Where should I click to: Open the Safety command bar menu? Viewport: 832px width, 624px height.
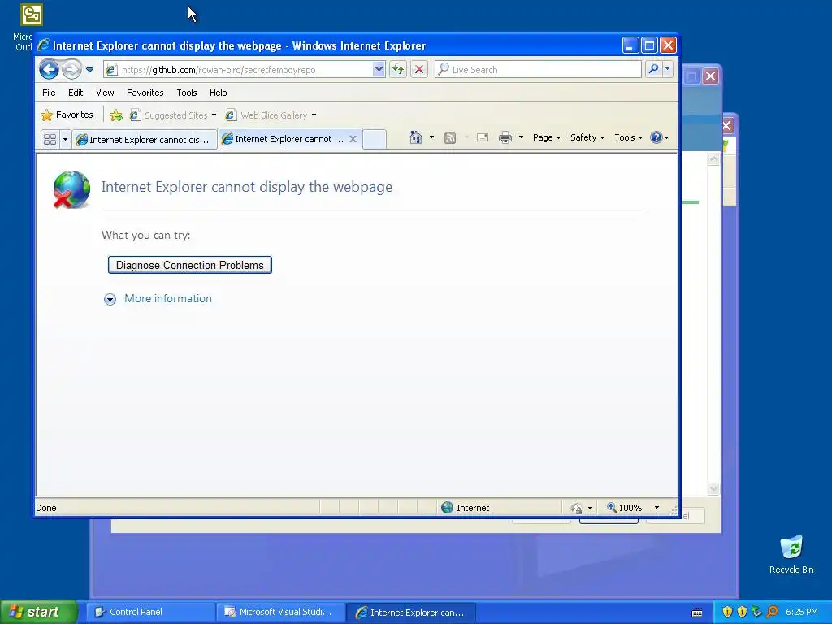(587, 137)
